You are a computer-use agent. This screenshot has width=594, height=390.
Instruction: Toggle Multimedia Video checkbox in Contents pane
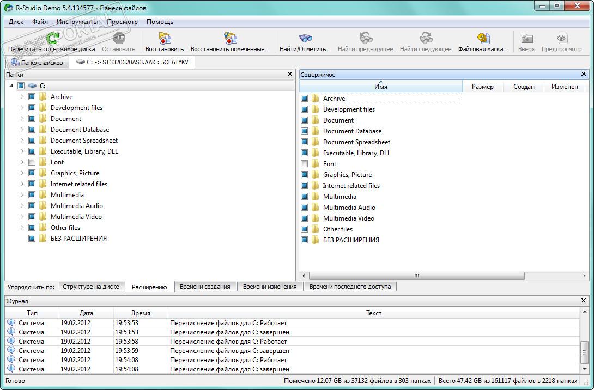305,218
